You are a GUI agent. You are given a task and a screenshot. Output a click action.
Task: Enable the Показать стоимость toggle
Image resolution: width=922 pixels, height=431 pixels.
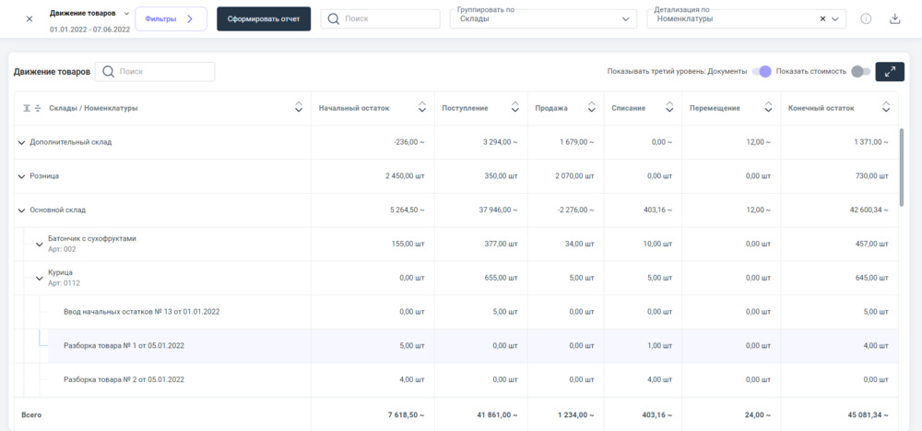(x=860, y=72)
